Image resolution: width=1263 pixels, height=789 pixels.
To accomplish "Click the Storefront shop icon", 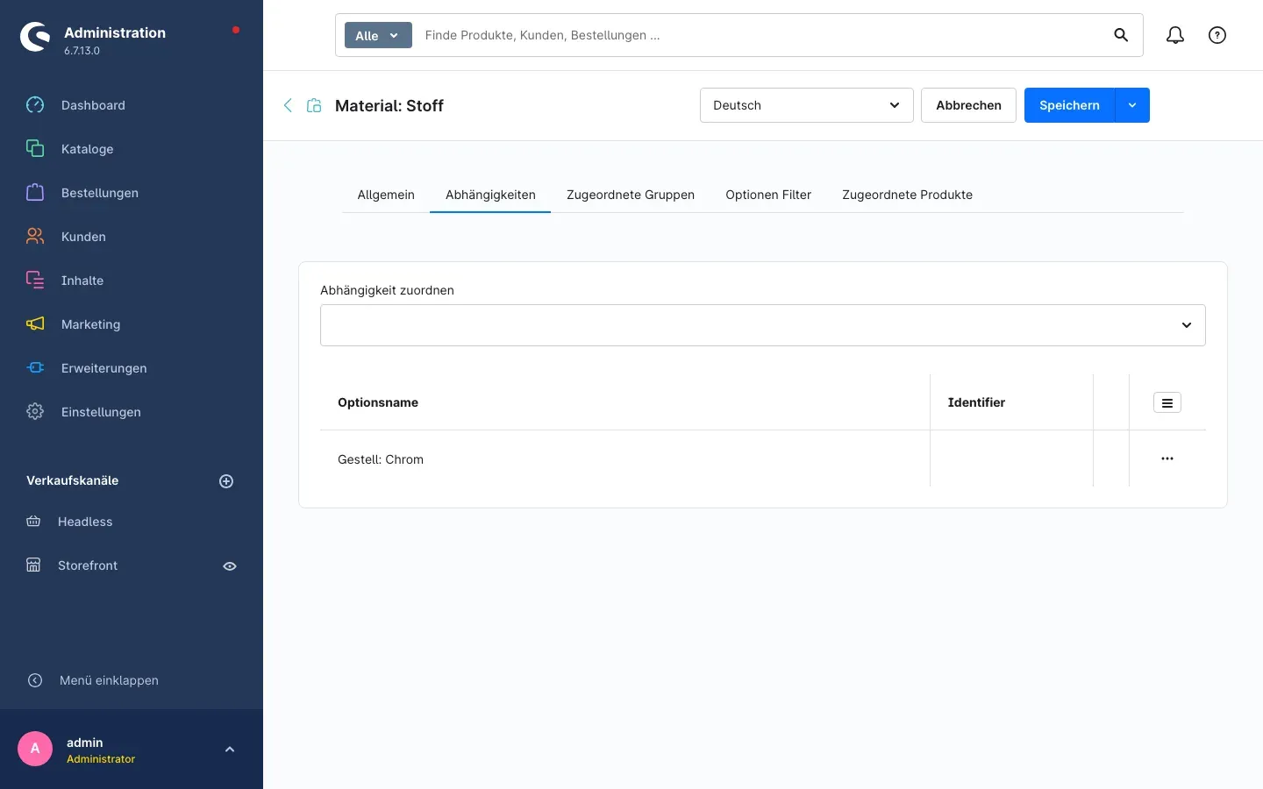I will [x=33, y=565].
